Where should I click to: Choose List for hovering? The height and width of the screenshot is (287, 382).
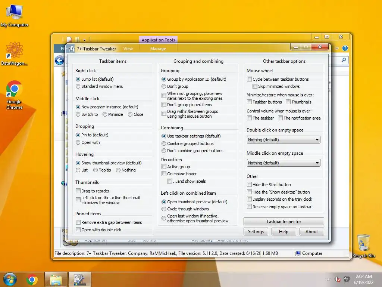coord(82,170)
